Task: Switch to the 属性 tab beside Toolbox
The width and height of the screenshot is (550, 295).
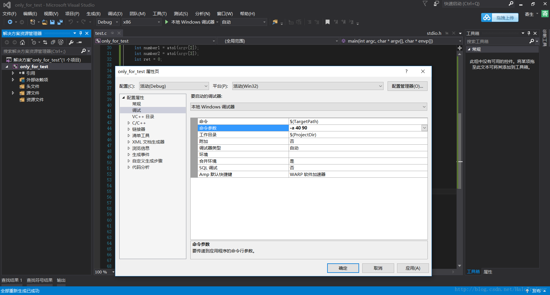Action: click(488, 272)
